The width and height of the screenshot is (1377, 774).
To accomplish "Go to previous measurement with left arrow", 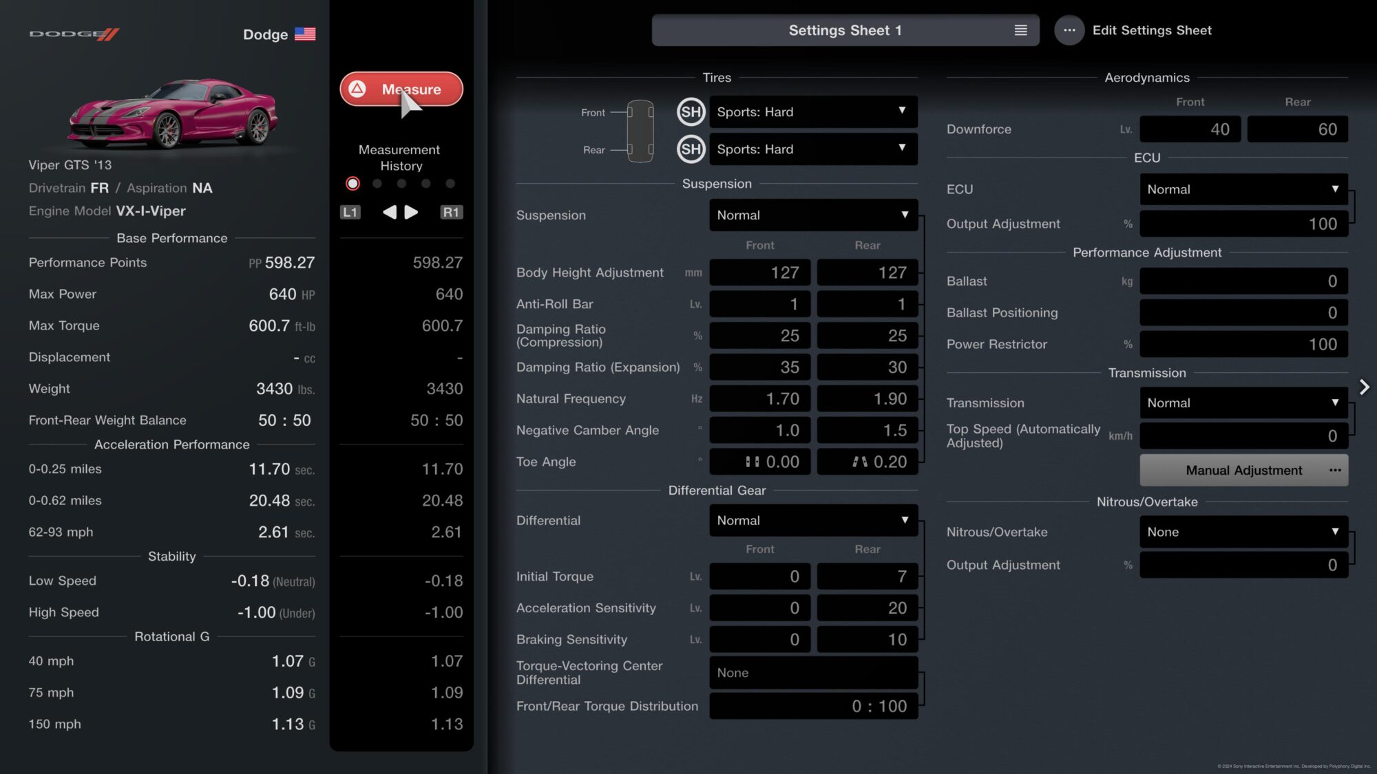I will tap(390, 212).
